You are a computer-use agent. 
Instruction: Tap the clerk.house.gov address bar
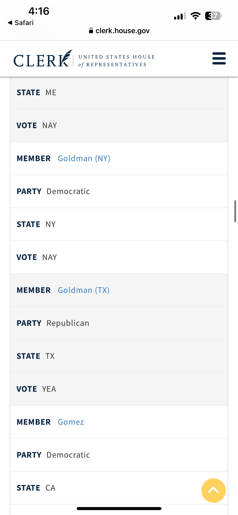(122, 31)
